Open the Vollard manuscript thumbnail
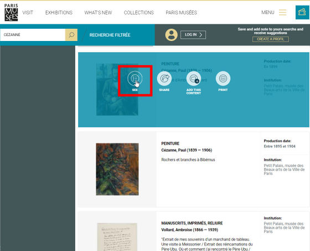Image resolution: width=310 pixels, height=251 pixels. 117,237
